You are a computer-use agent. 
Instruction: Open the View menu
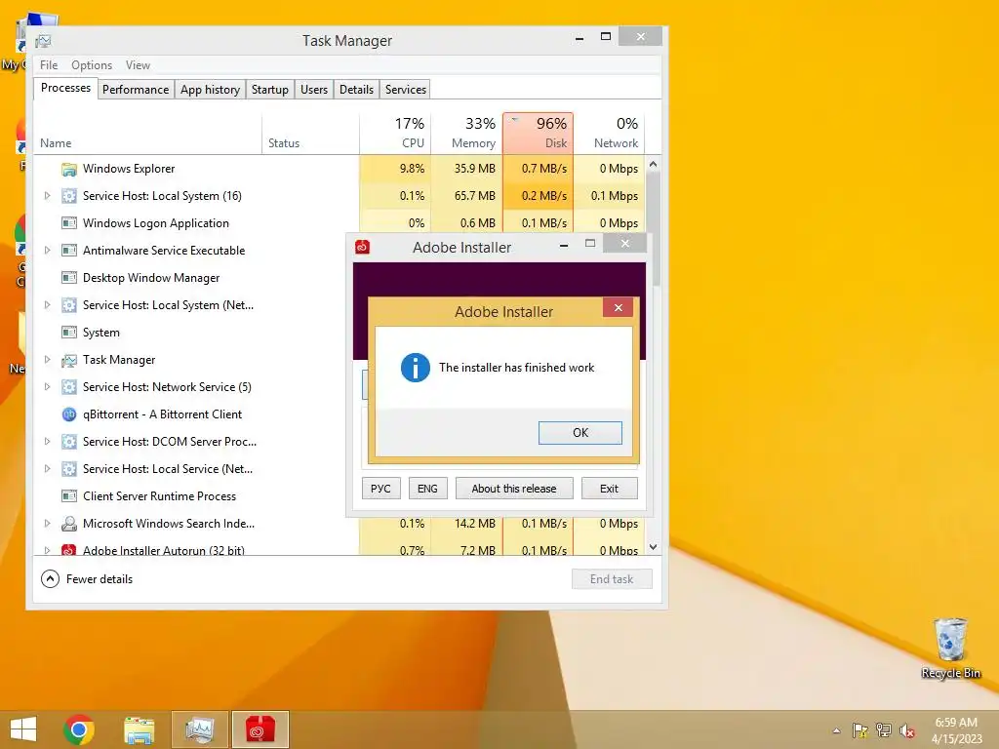(x=138, y=65)
